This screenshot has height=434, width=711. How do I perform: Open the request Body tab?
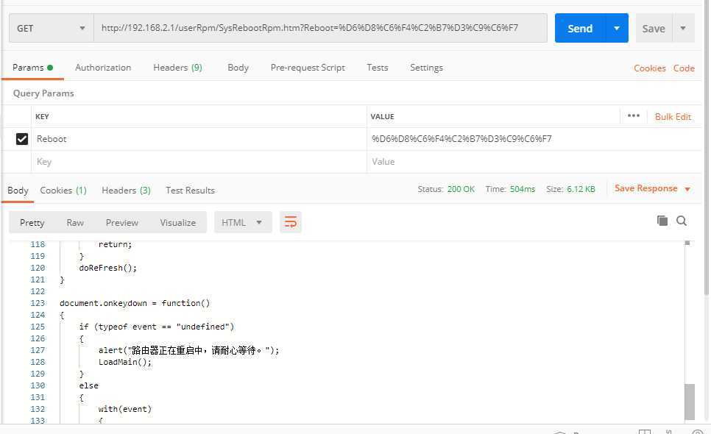(238, 68)
